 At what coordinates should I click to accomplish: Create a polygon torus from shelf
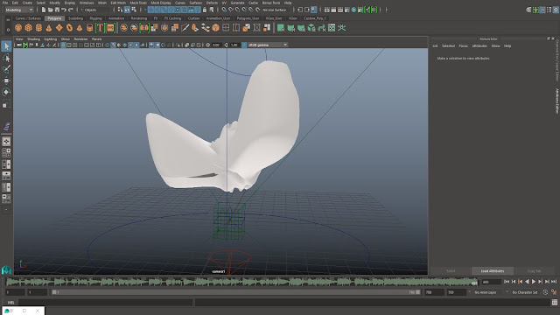tap(69, 27)
